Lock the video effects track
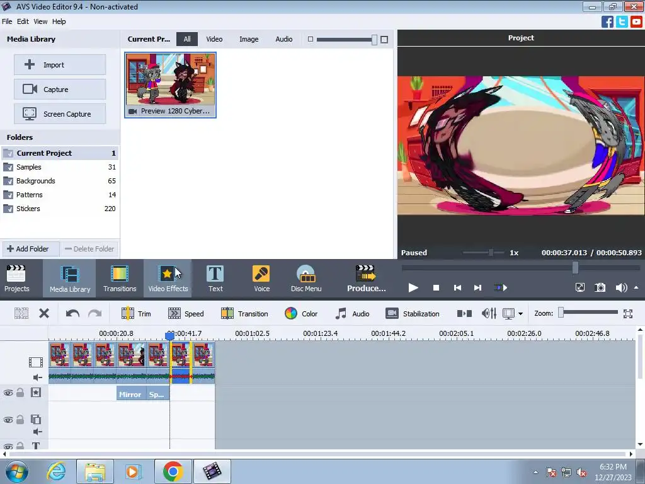Image resolution: width=645 pixels, height=484 pixels. [x=20, y=393]
